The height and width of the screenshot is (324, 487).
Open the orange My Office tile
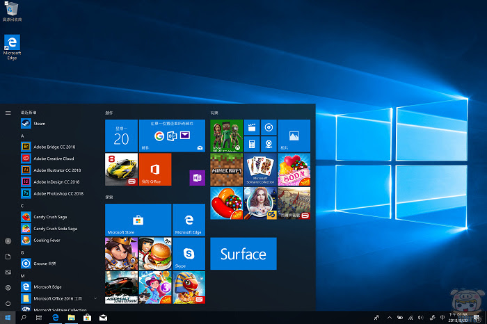click(155, 170)
